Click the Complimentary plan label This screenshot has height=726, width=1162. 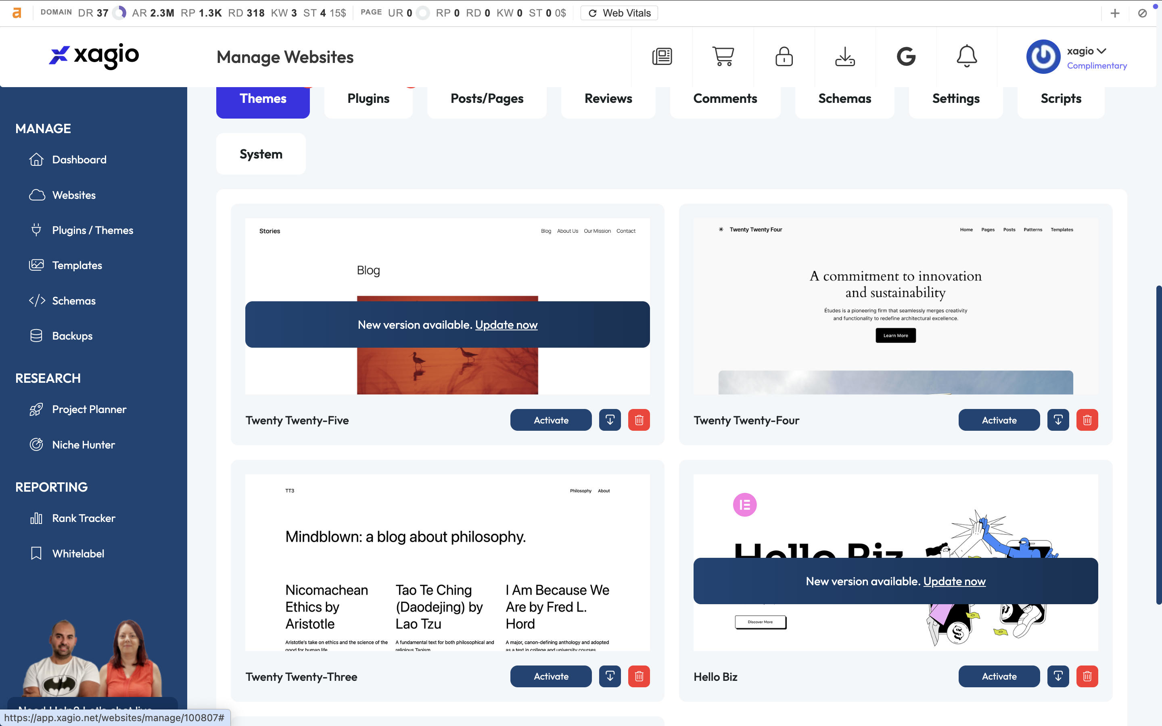pos(1097,66)
